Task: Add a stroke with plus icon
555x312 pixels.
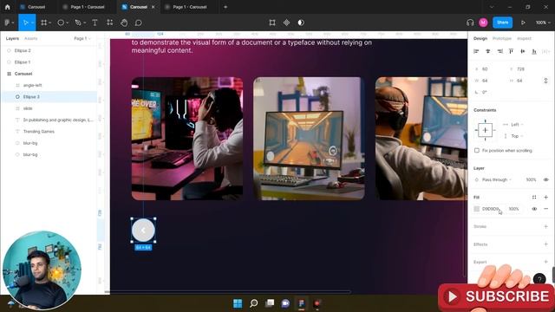Action: 545,226
